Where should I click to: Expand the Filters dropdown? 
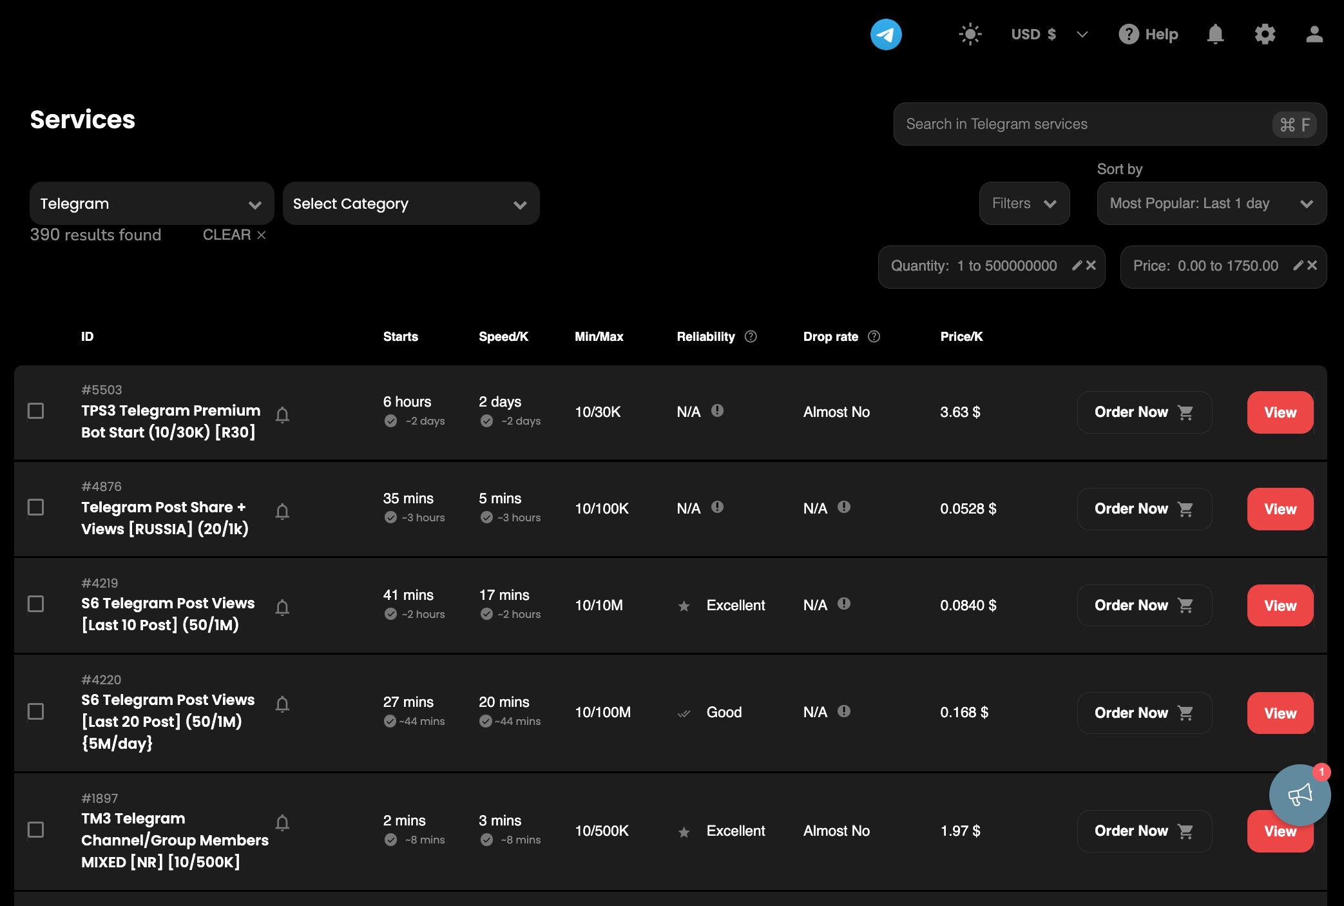coord(1024,204)
